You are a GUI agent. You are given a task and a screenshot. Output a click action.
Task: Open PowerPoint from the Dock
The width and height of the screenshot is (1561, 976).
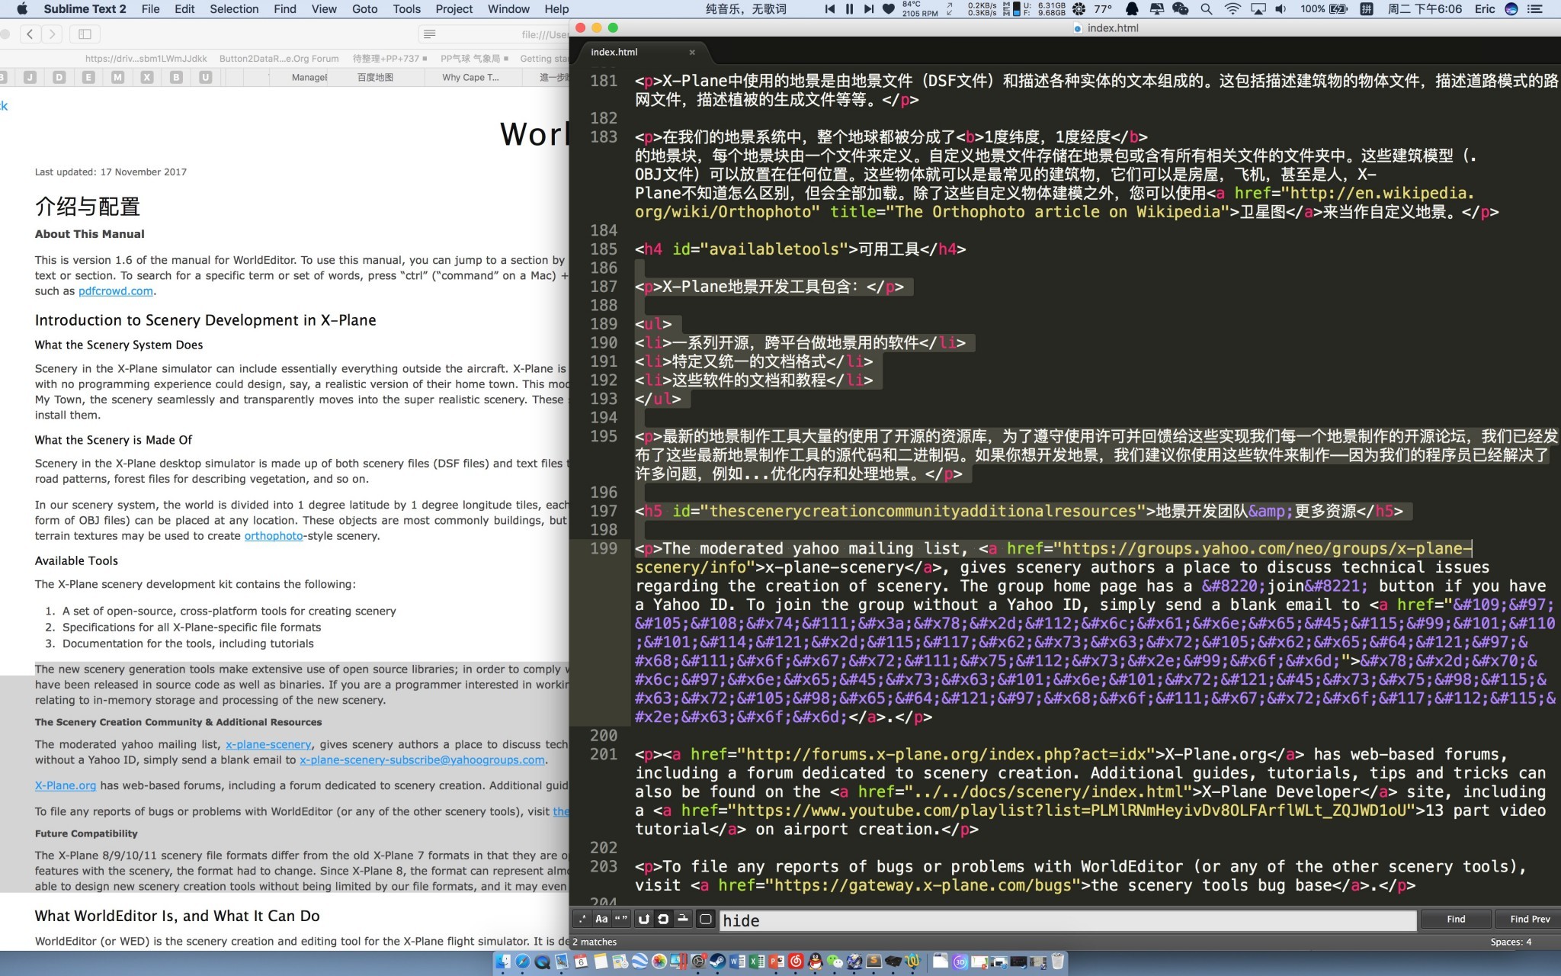click(776, 961)
